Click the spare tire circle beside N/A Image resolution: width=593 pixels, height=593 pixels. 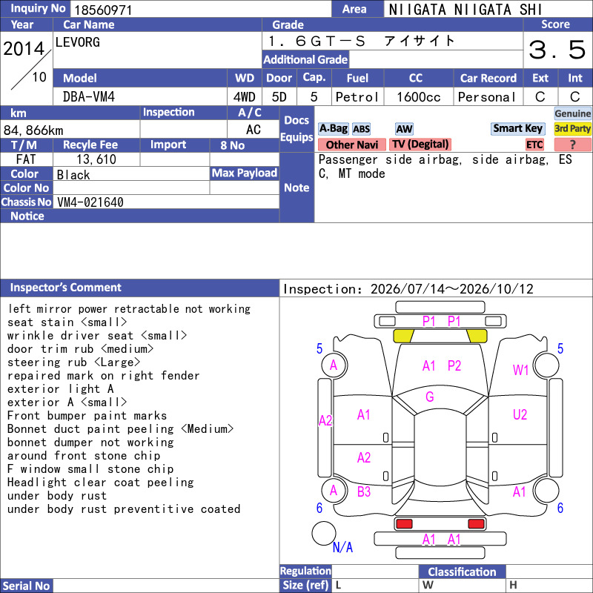[324, 533]
